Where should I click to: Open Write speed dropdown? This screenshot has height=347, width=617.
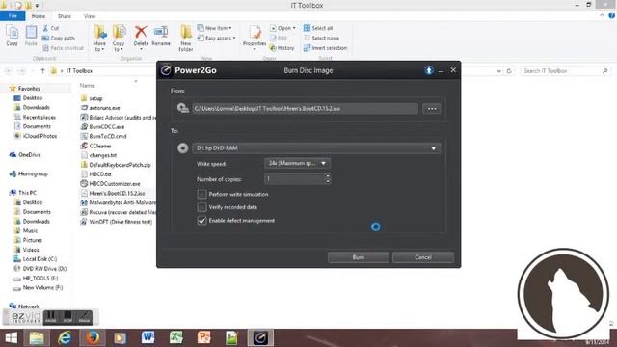[298, 163]
